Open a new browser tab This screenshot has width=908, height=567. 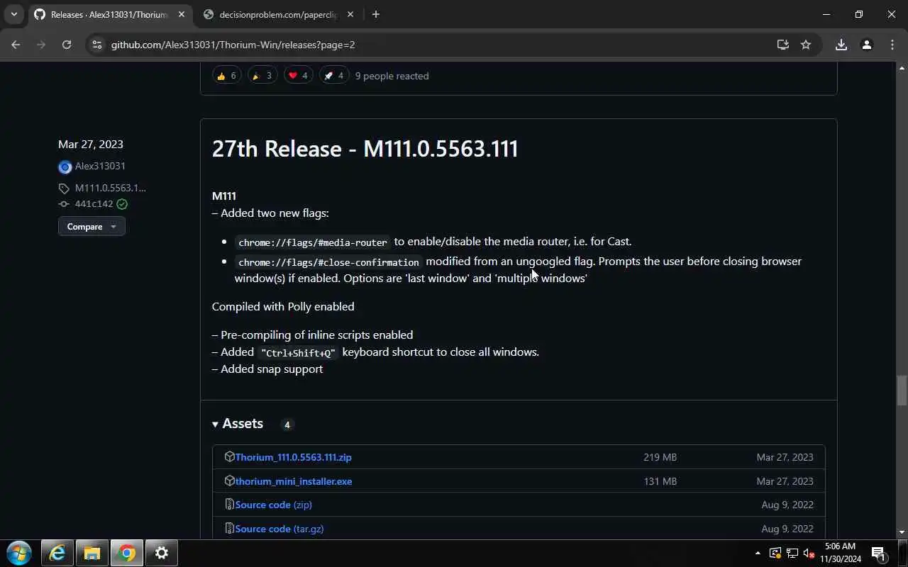click(375, 14)
